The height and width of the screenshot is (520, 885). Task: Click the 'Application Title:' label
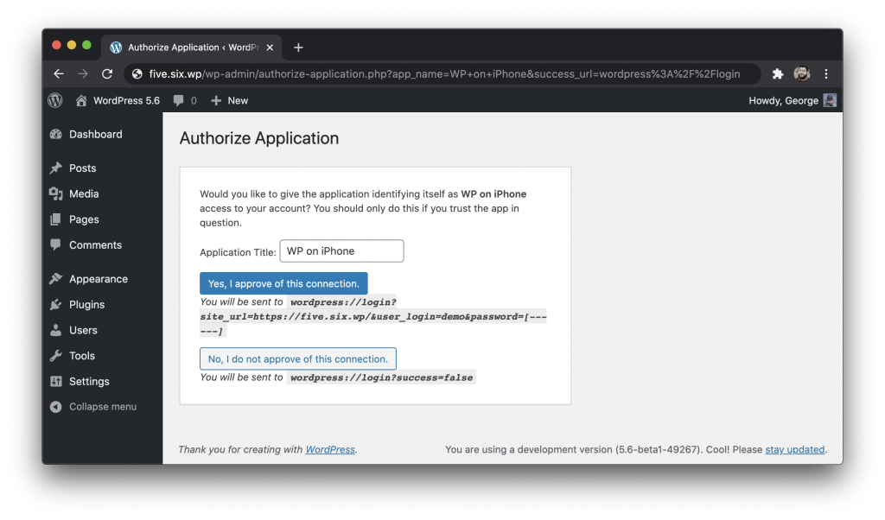(x=238, y=252)
